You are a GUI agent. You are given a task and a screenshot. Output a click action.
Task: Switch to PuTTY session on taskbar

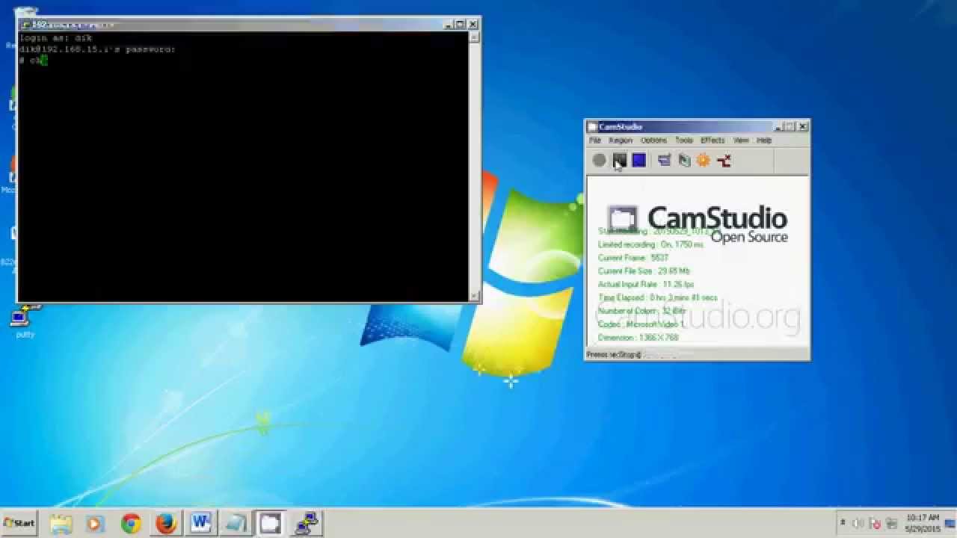[x=306, y=524]
